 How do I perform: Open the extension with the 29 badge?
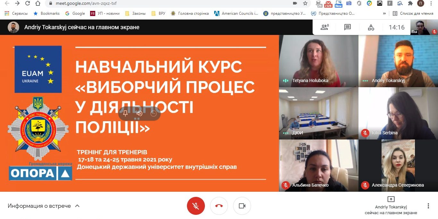coord(319,4)
